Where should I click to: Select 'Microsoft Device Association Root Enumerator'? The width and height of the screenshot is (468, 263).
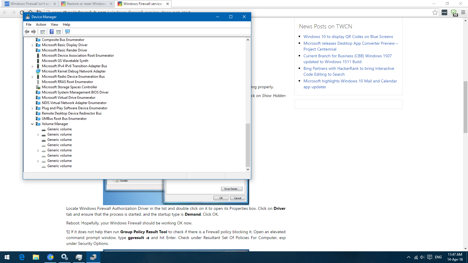tap(78, 56)
